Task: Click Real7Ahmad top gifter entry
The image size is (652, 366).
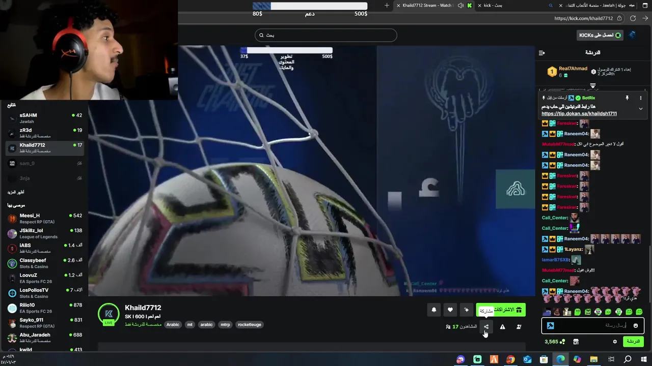Action: [567, 72]
